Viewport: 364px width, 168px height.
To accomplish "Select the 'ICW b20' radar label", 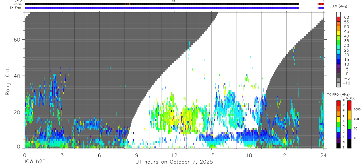I will pos(35,162).
